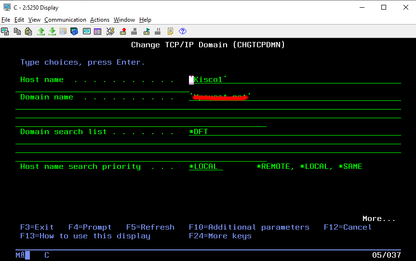Image resolution: width=416 pixels, height=261 pixels.
Task: Open the Actions menu
Action: click(x=100, y=20)
